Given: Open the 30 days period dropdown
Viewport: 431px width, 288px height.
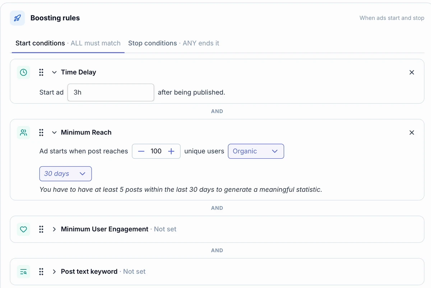Looking at the screenshot, I should click(65, 174).
